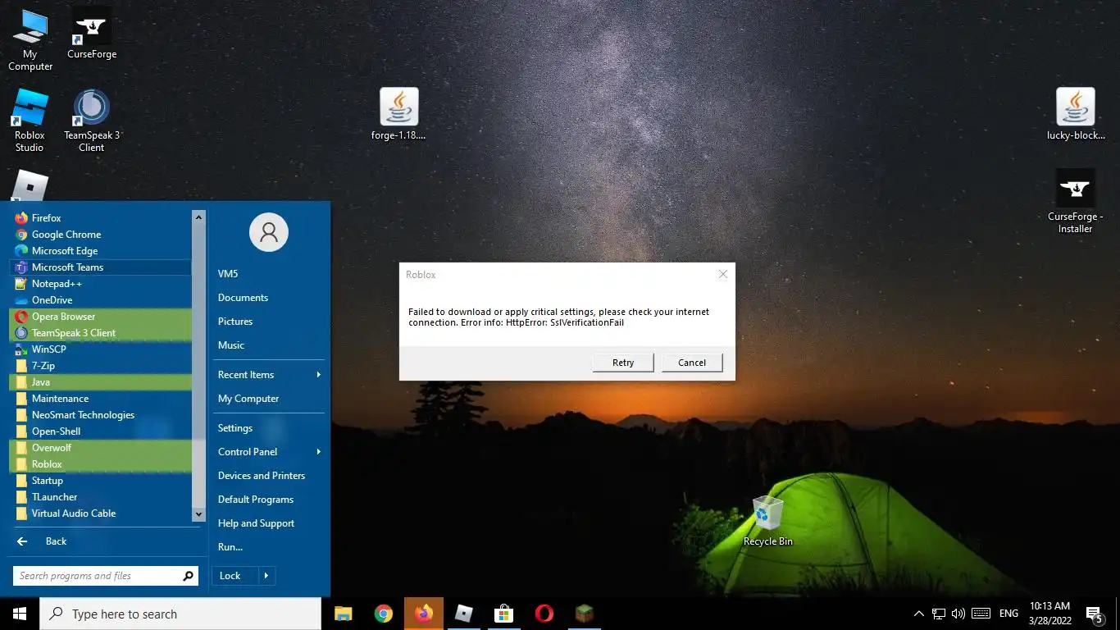The height and width of the screenshot is (630, 1120).
Task: Open the Roblox Studio desktop icon
Action: [x=30, y=121]
